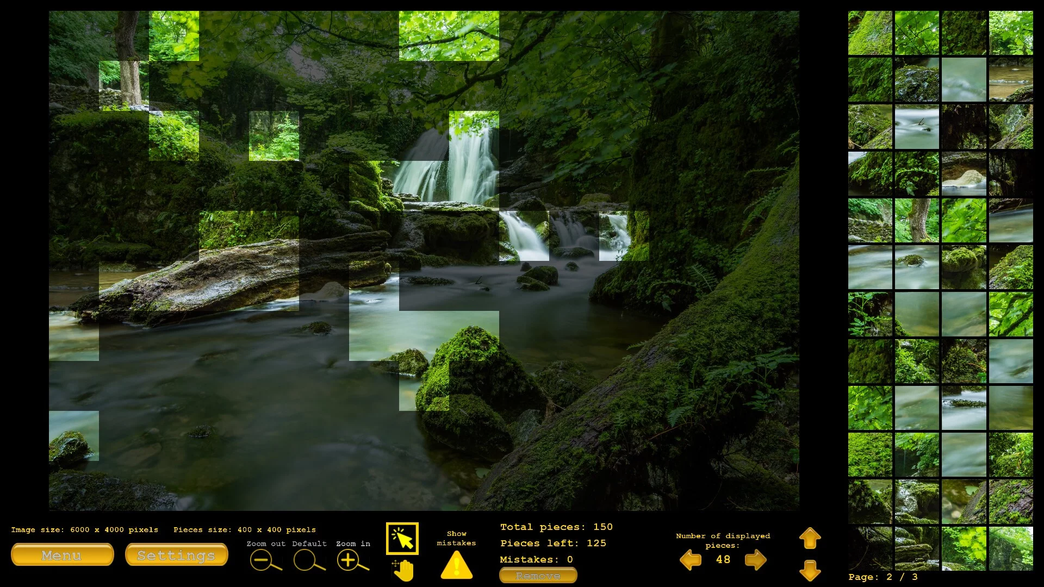Decrease number of displayed pieces with left arrow
This screenshot has width=1044, height=587.
691,560
